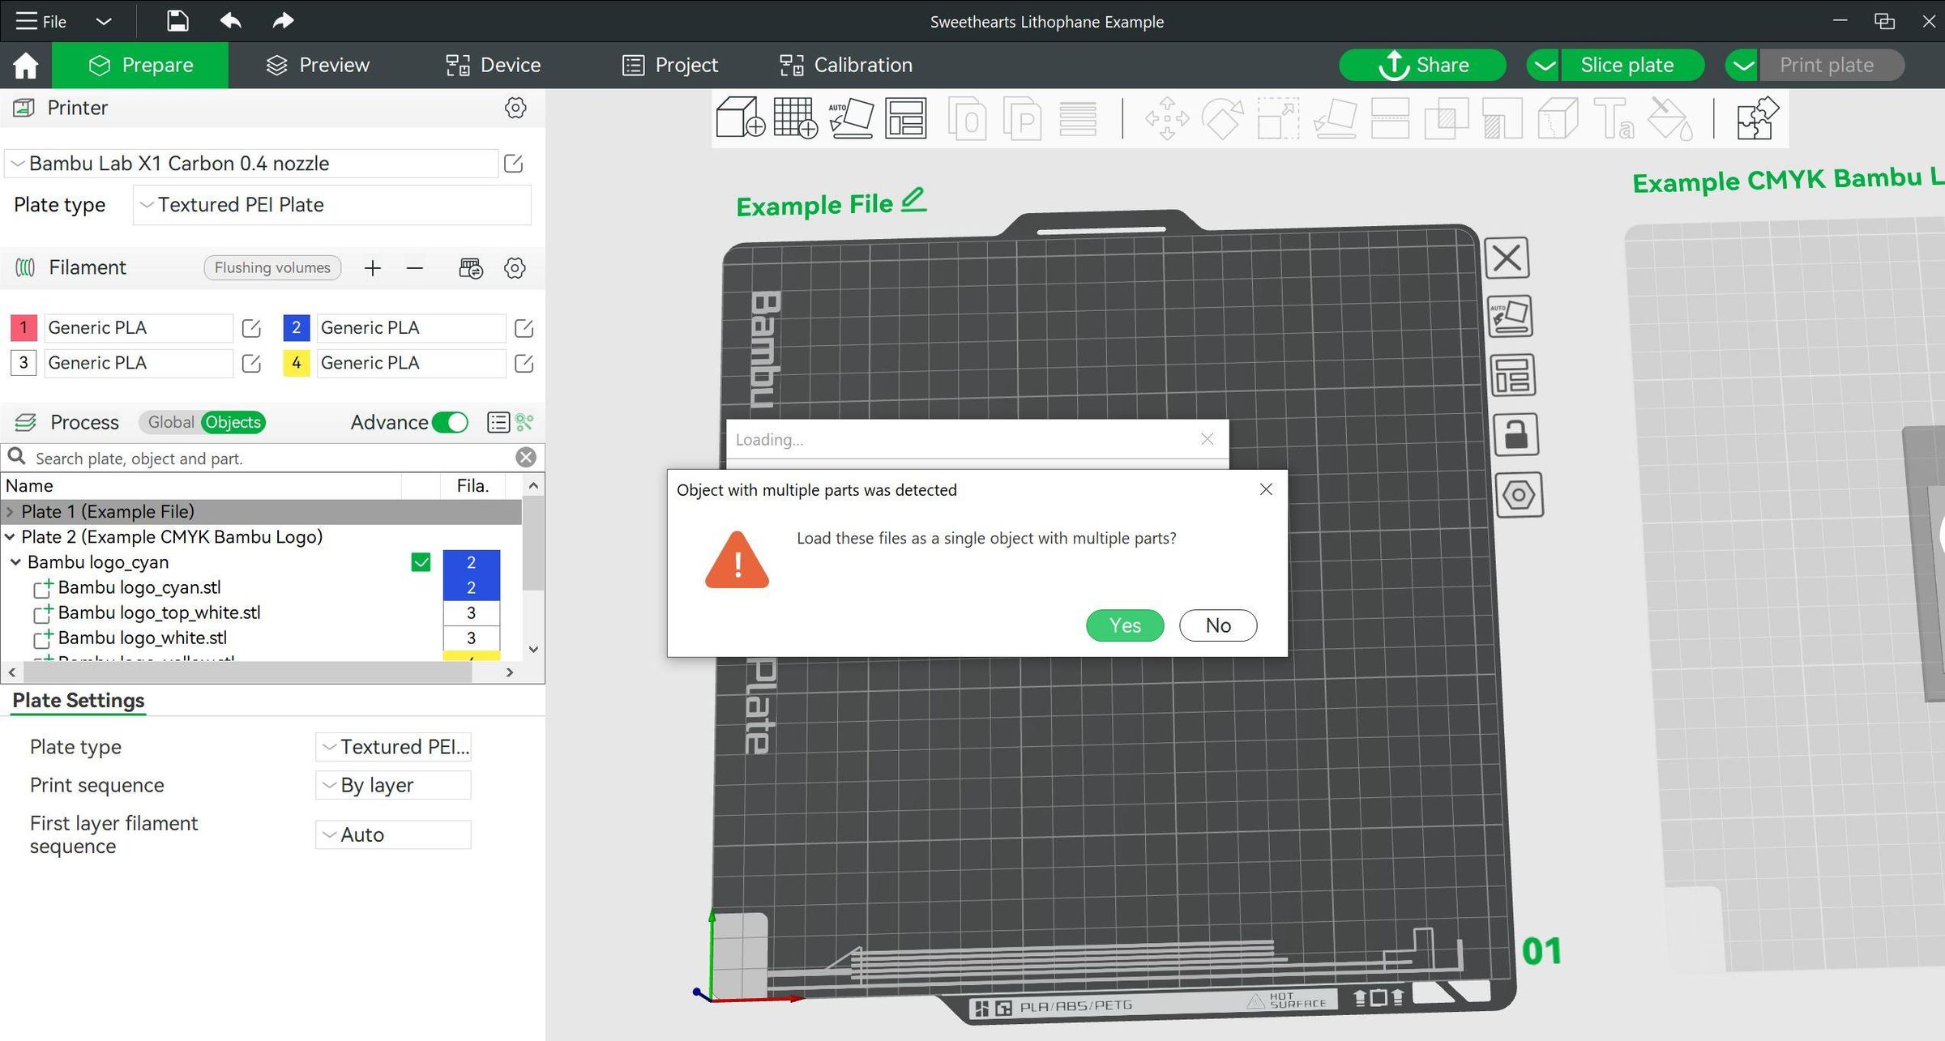Image resolution: width=1945 pixels, height=1041 pixels.
Task: Click No in the multiple parts dialog
Action: click(x=1218, y=625)
